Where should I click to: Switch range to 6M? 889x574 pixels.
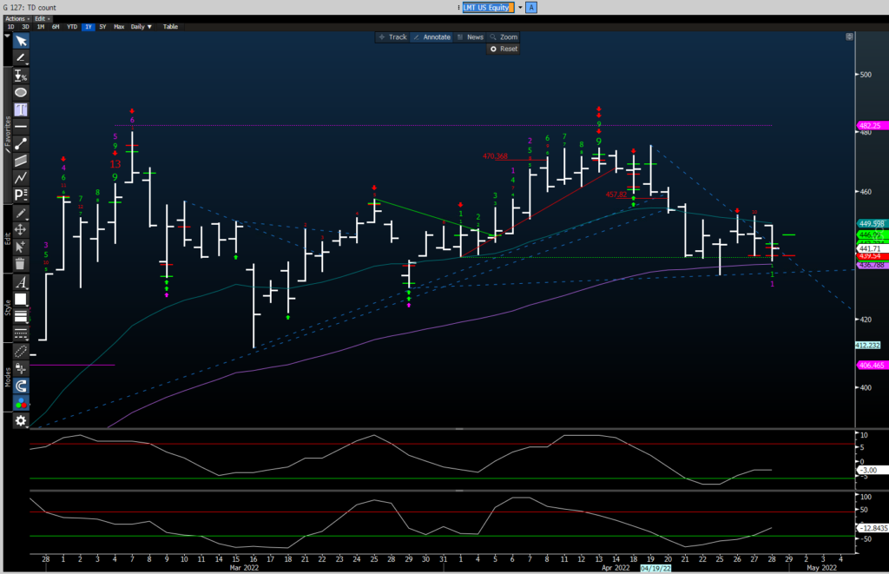tap(56, 27)
